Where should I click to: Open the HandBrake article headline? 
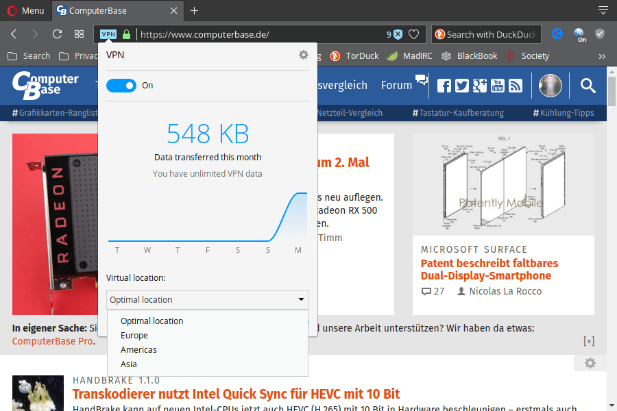(236, 394)
